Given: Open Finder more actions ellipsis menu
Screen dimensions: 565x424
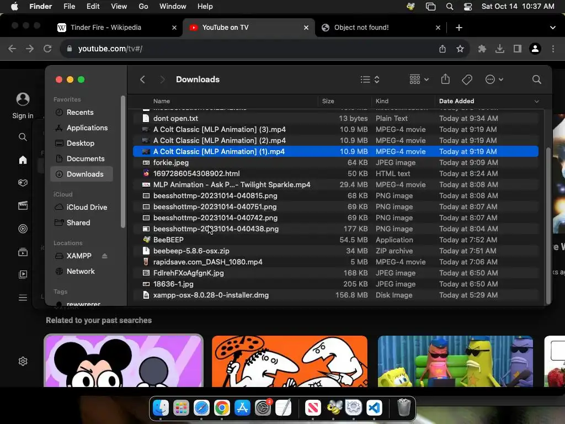Looking at the screenshot, I should tap(494, 79).
